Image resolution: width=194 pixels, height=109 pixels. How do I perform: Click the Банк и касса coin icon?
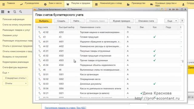45,4
